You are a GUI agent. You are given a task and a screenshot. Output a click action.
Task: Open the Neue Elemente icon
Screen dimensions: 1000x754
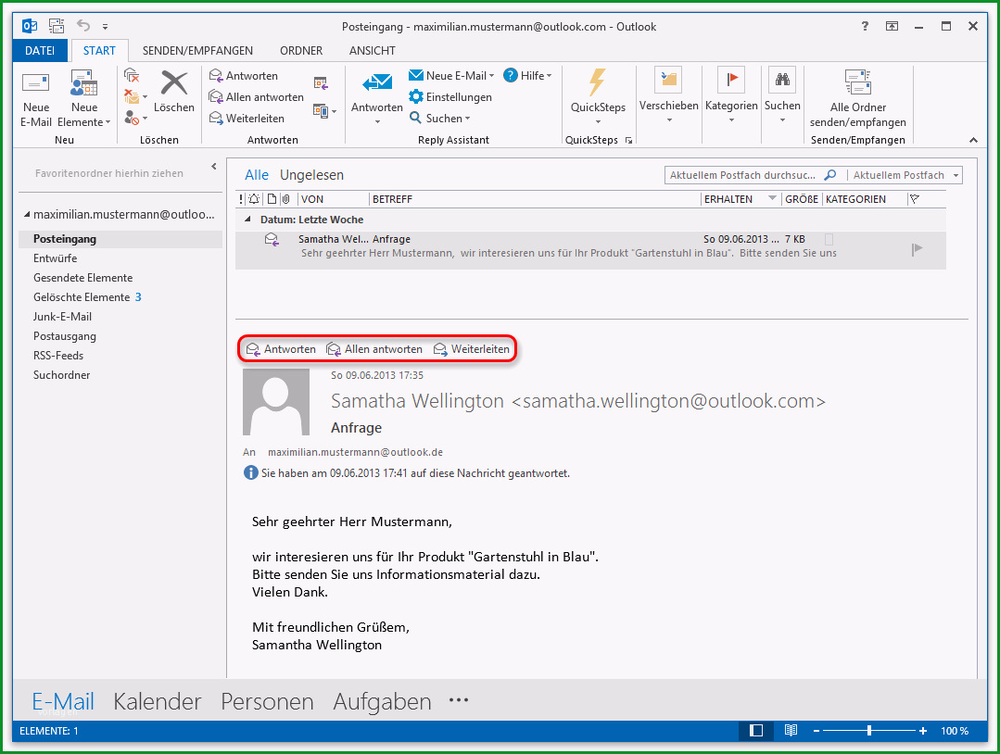click(83, 82)
